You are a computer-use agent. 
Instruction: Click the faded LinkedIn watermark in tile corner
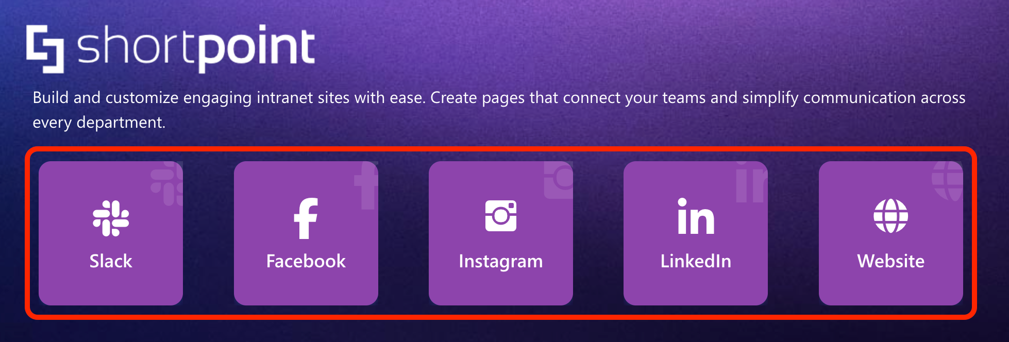[x=751, y=182]
